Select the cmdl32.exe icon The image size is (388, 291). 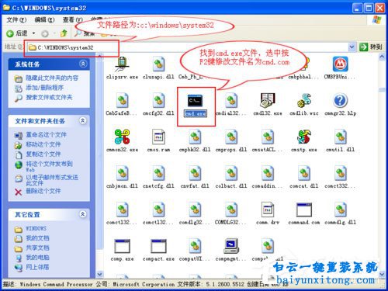coord(268,101)
